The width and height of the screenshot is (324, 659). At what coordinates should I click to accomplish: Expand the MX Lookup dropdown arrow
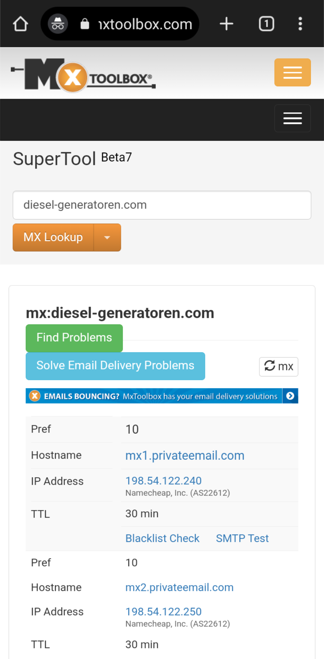click(107, 237)
